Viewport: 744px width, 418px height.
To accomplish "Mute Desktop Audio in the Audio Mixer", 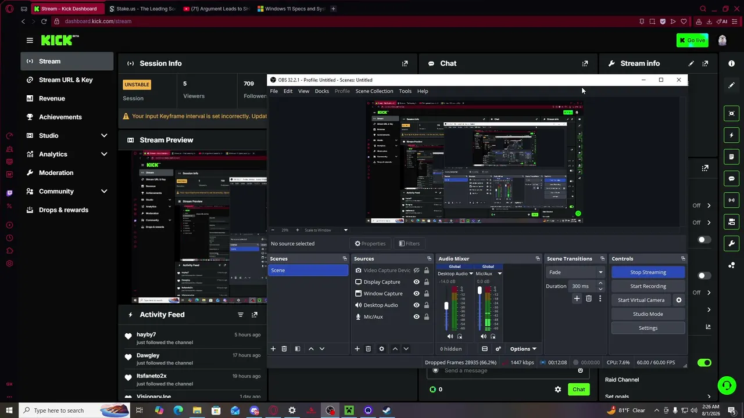I will pos(450,337).
